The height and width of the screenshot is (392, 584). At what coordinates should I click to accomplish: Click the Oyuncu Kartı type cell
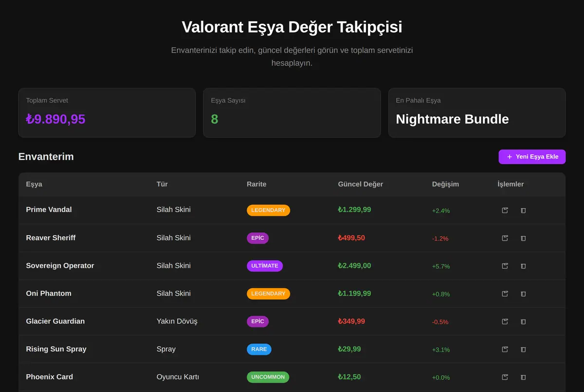[x=178, y=376]
